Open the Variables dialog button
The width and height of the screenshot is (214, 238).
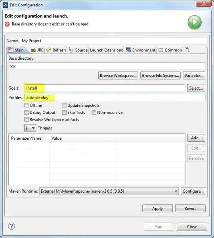click(194, 76)
